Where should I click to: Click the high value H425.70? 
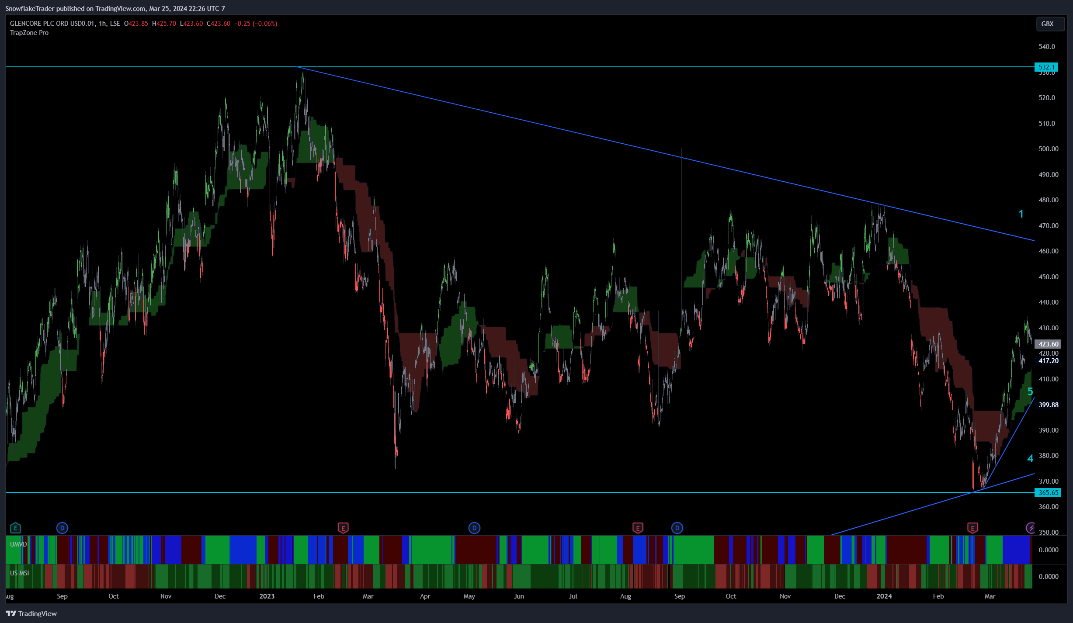point(164,24)
